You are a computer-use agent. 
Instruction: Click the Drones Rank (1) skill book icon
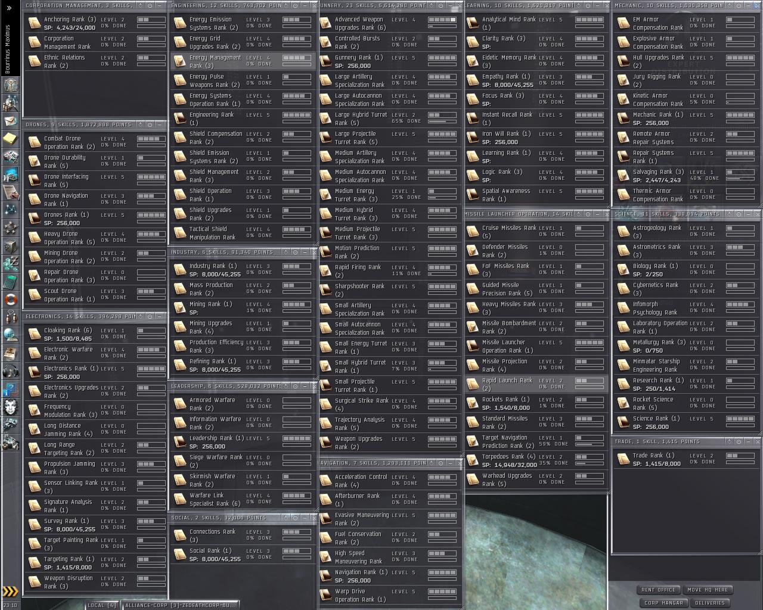[35, 219]
